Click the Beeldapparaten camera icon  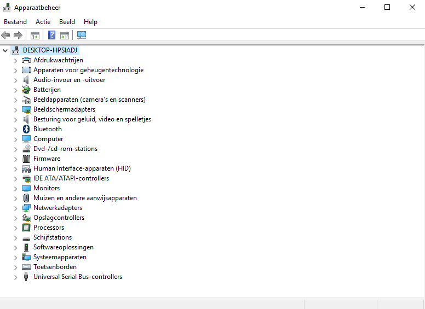point(26,100)
